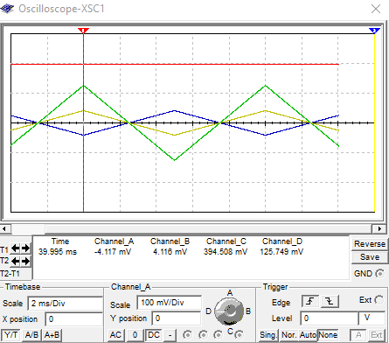Click the Channel_D column header
389x343 pixels.
(x=282, y=241)
